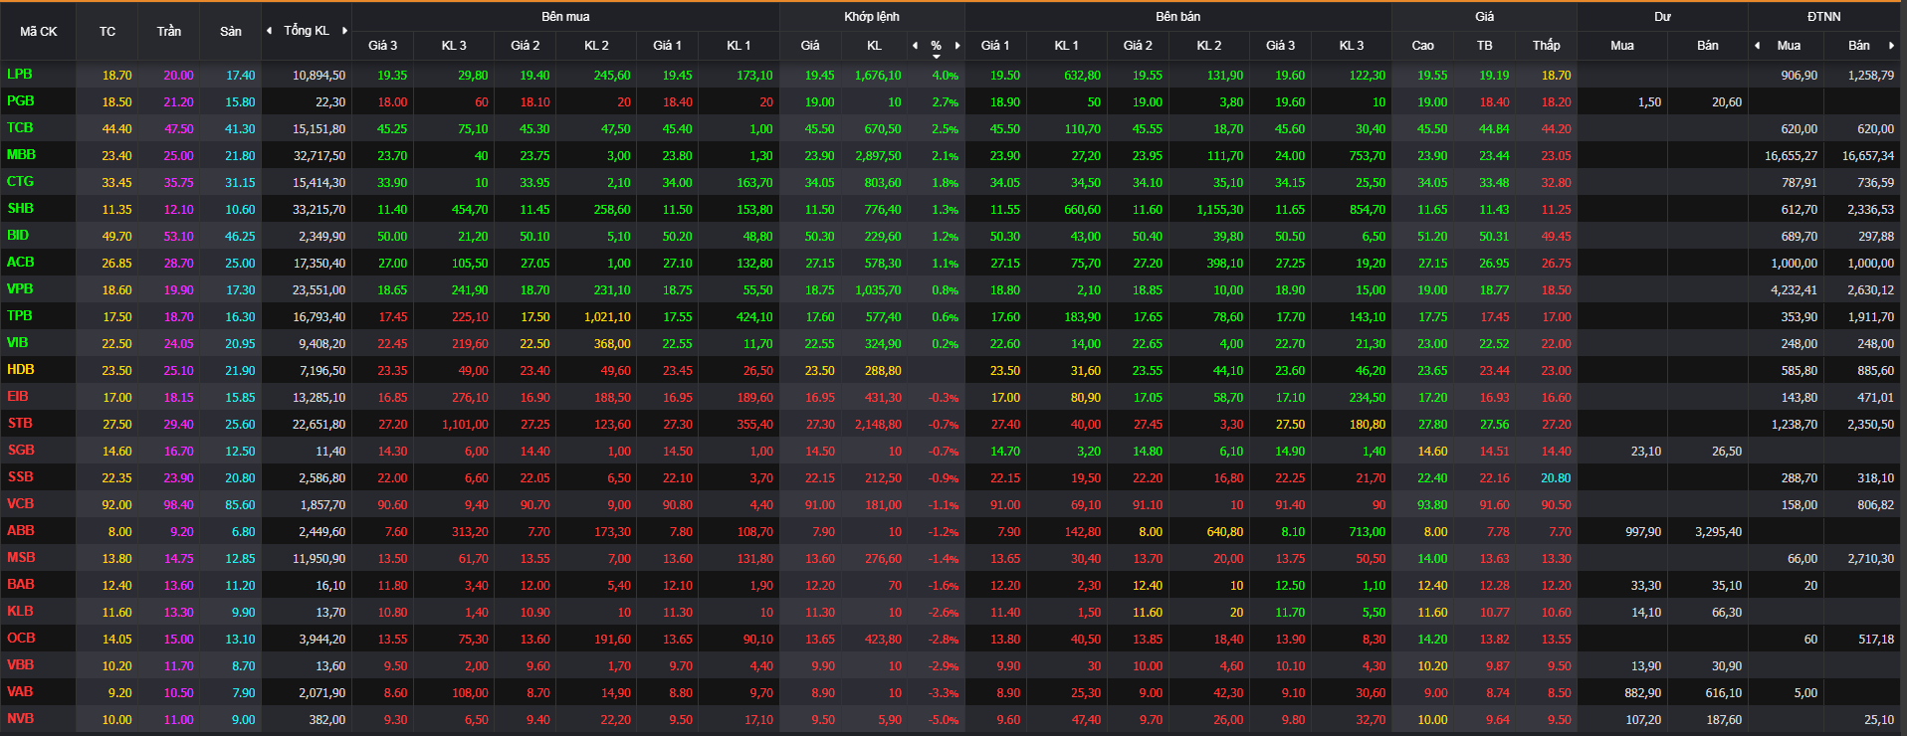Open the TCB stock symbol
The image size is (1907, 736).
[20, 128]
